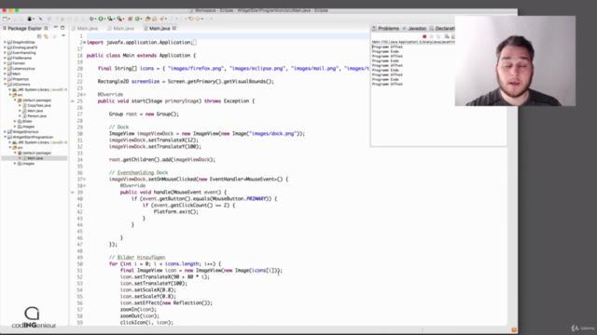Select the Package Explorer tab
Image resolution: width=597 pixels, height=335 pixels.
click(x=25, y=28)
